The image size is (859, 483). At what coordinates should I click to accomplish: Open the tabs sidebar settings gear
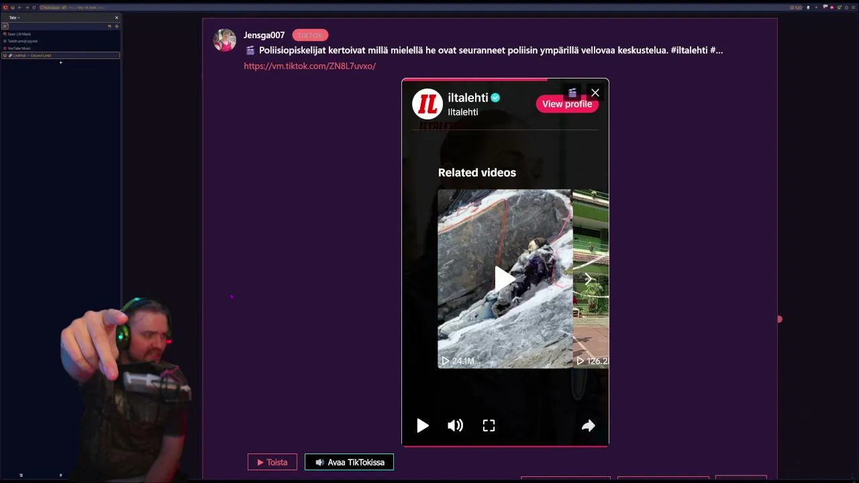[116, 26]
